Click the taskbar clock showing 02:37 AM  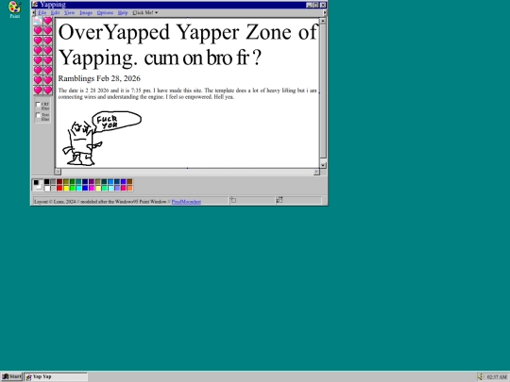click(497, 376)
